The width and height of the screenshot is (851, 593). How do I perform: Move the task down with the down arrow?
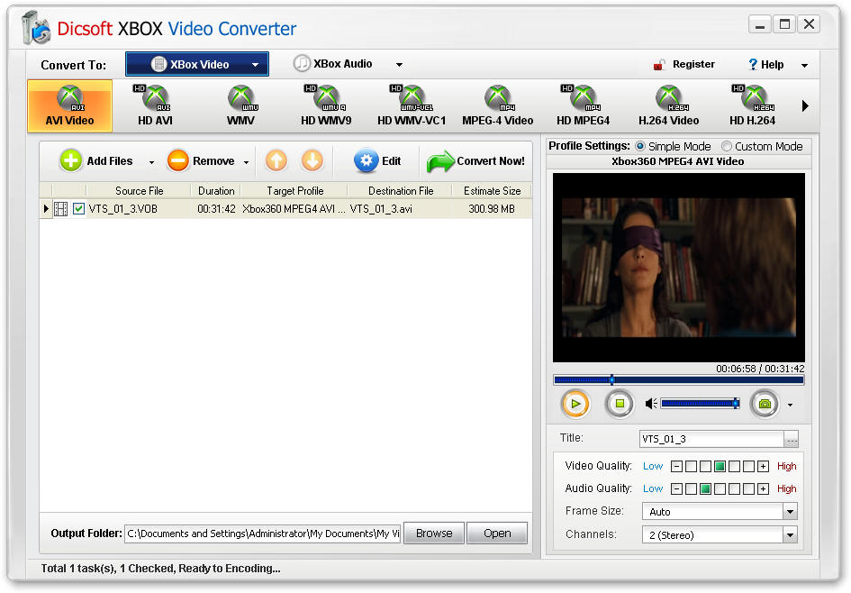312,160
